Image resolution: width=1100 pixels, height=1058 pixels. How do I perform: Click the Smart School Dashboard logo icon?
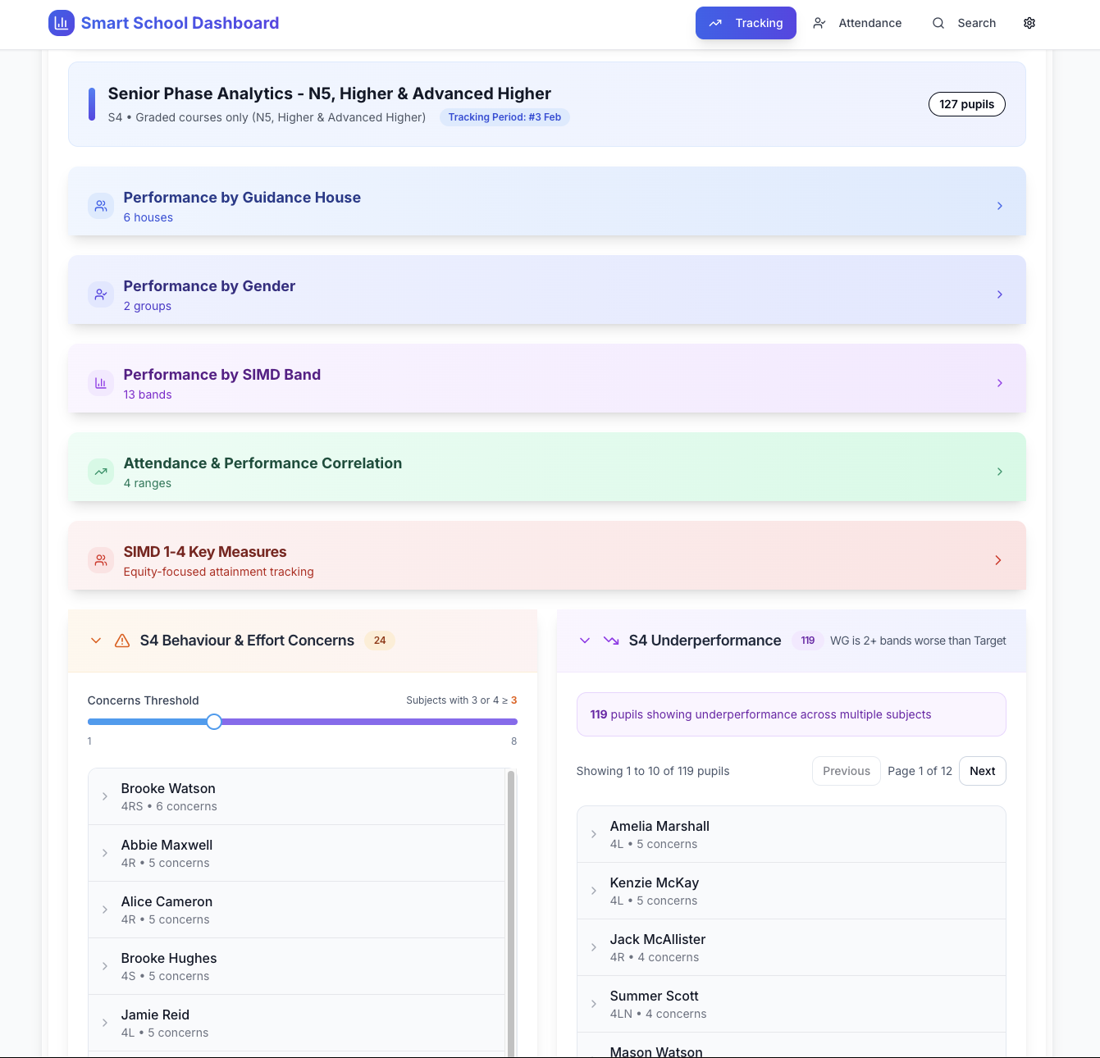tap(62, 23)
